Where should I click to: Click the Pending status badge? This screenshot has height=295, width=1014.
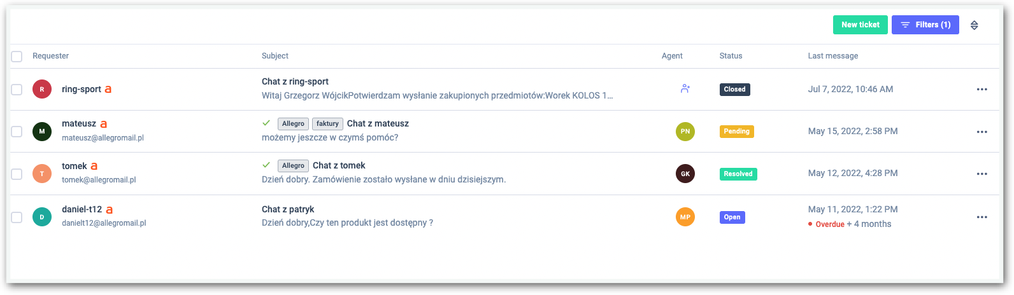coord(736,132)
